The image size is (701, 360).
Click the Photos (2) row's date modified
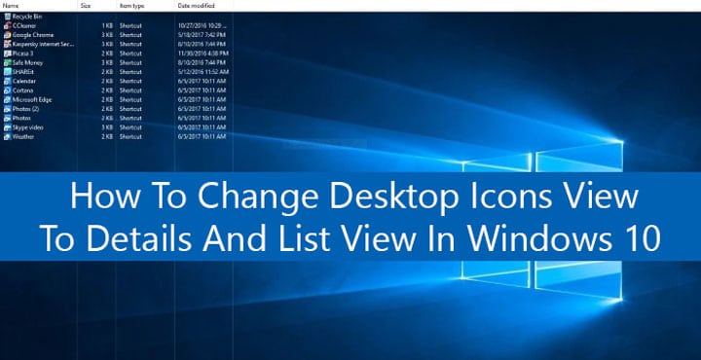[x=202, y=109]
